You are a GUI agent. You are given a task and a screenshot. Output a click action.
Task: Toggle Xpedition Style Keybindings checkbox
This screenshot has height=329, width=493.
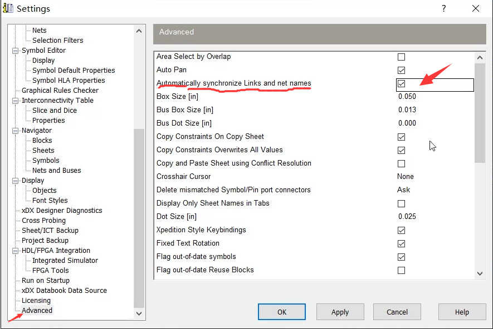[401, 231]
